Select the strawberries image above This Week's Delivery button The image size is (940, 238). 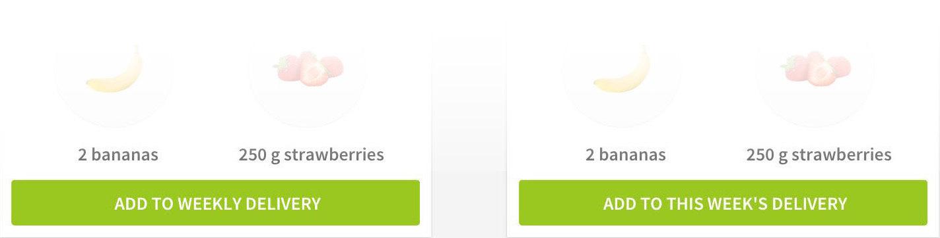[x=816, y=68]
